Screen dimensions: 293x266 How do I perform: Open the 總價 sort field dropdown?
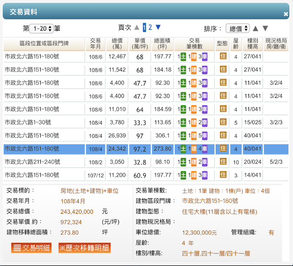pyautogui.click(x=238, y=28)
